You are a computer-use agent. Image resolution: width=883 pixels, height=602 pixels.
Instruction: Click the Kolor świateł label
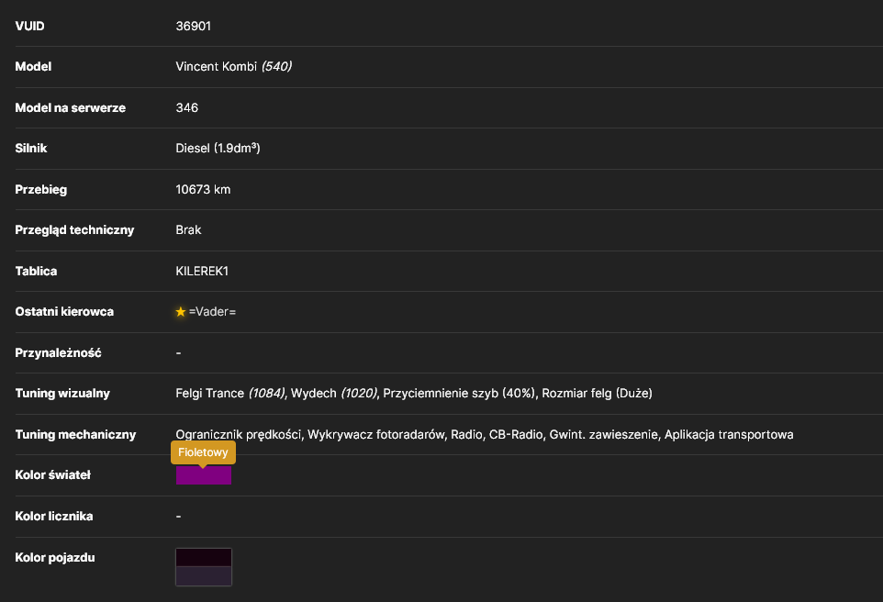53,474
